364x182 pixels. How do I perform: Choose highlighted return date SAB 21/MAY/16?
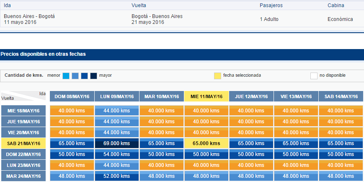pos(23,143)
